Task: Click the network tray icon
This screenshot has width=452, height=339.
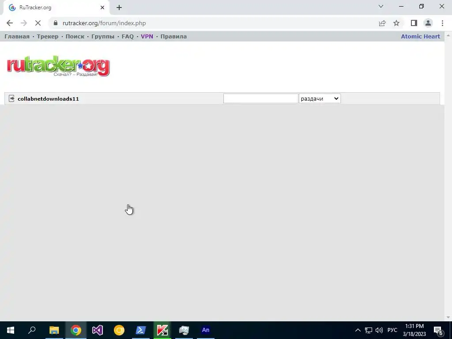Action: coord(369,330)
